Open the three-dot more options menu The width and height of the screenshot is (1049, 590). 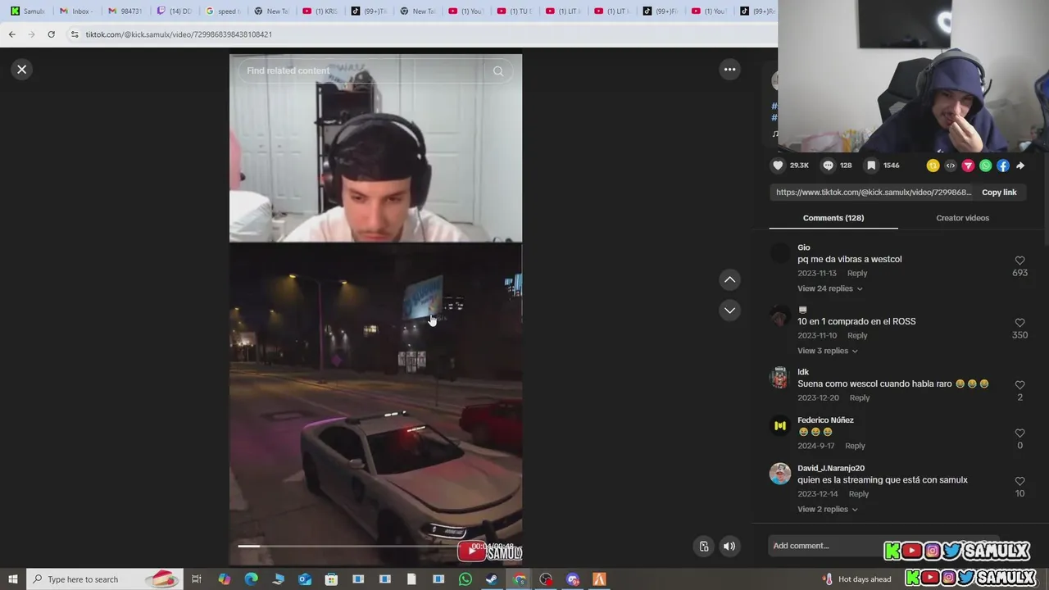(729, 70)
